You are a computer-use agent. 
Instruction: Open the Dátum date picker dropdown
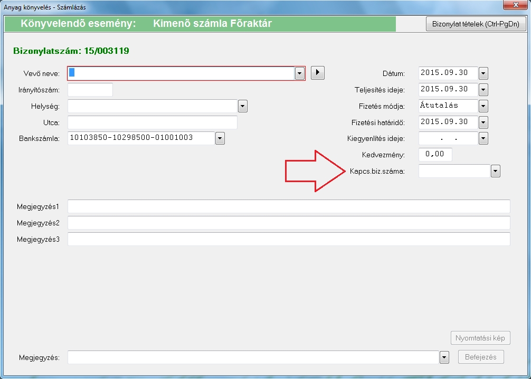[x=483, y=73]
